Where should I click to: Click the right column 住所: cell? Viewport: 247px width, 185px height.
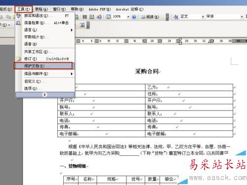[x=189, y=94]
